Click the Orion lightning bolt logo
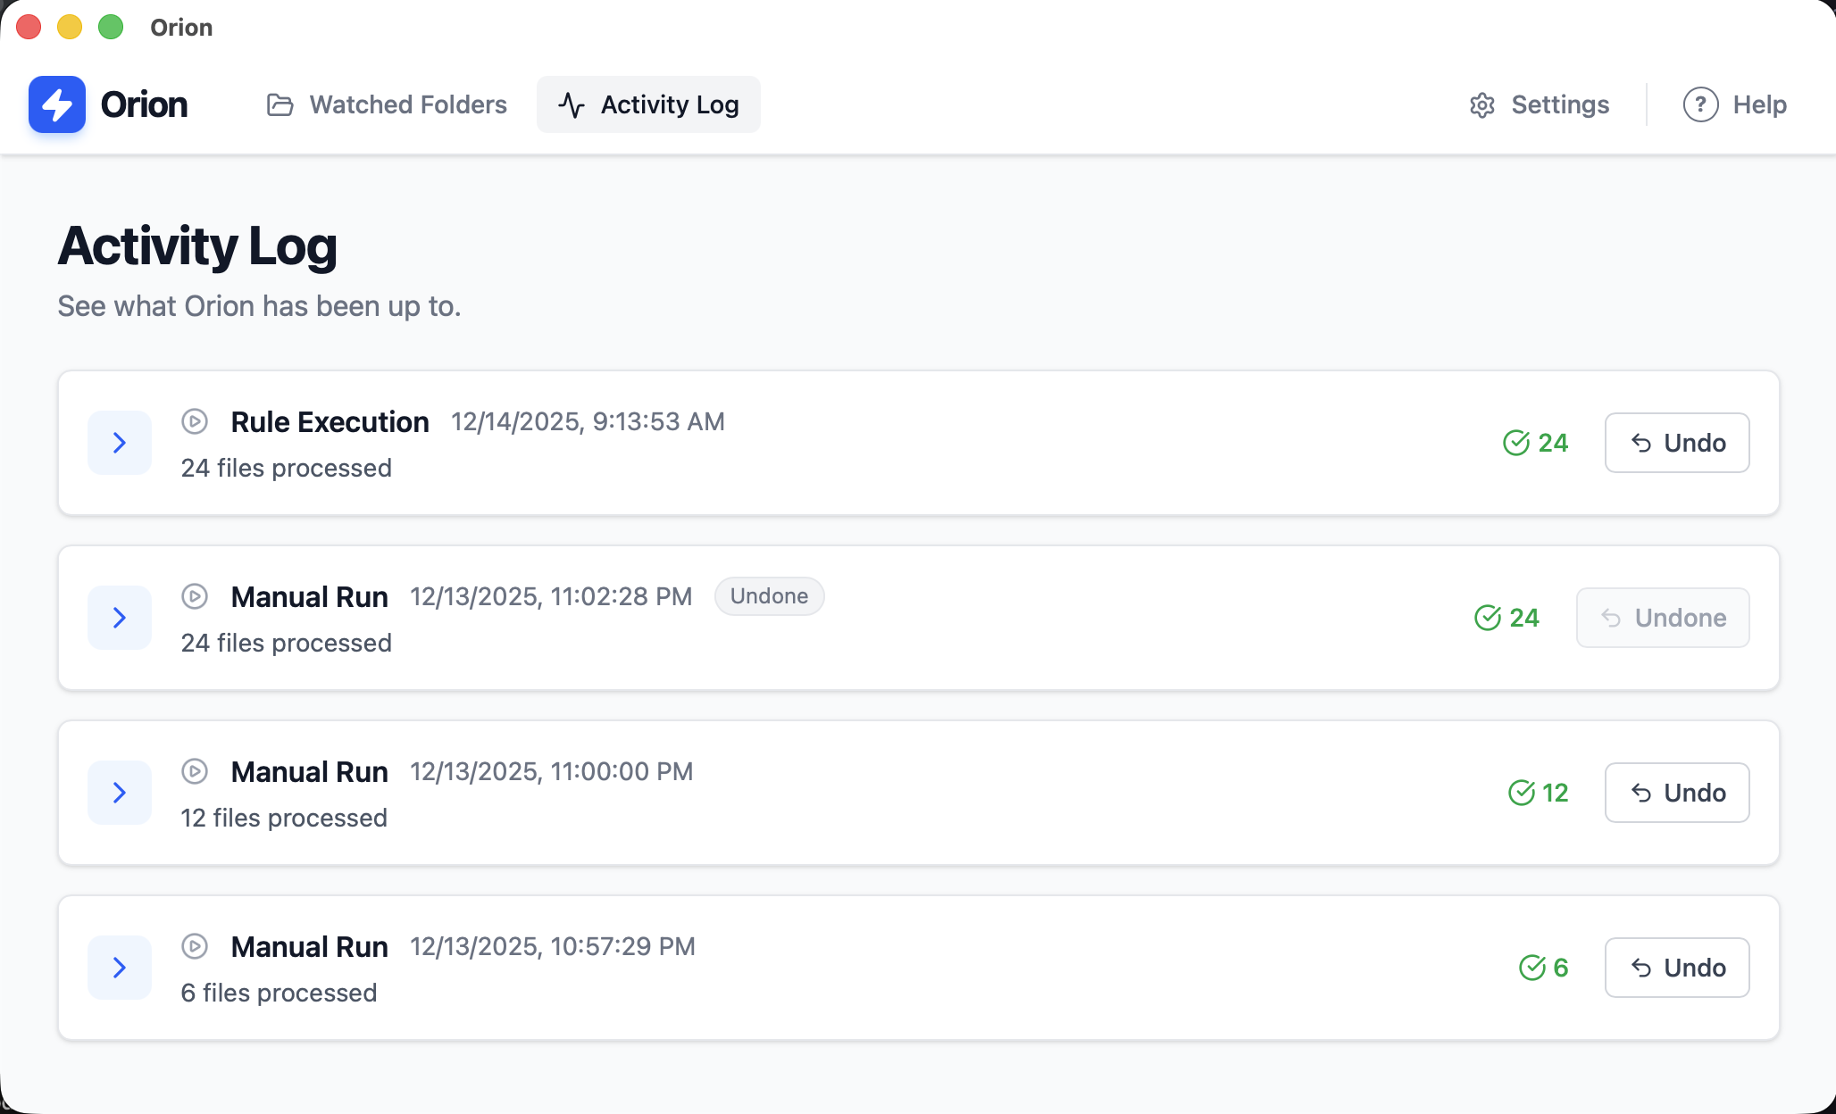The height and width of the screenshot is (1114, 1836). 56,104
